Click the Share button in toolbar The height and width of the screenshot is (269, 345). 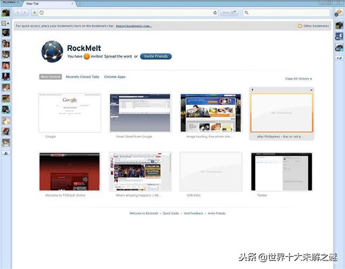point(229,12)
